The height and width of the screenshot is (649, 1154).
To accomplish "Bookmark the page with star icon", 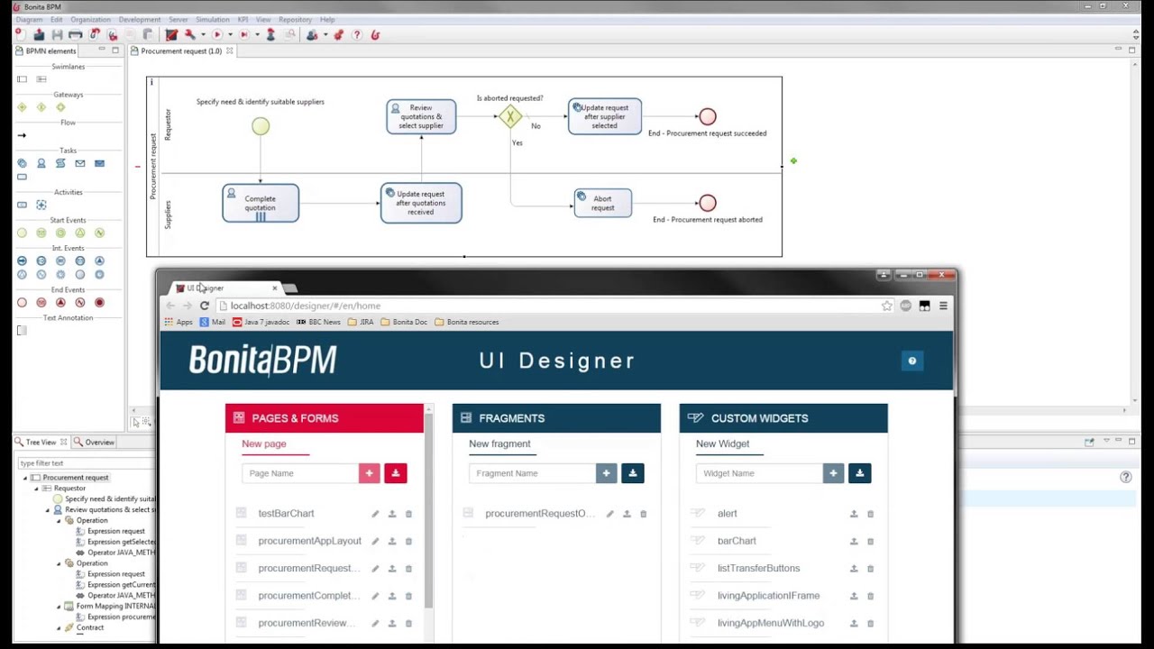I will [x=887, y=306].
